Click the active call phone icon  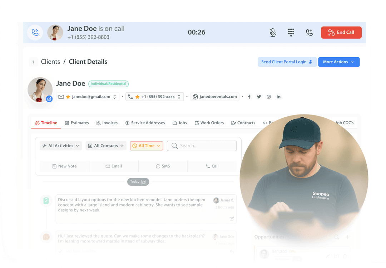[35, 32]
